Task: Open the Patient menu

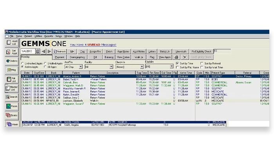Action: (28, 36)
